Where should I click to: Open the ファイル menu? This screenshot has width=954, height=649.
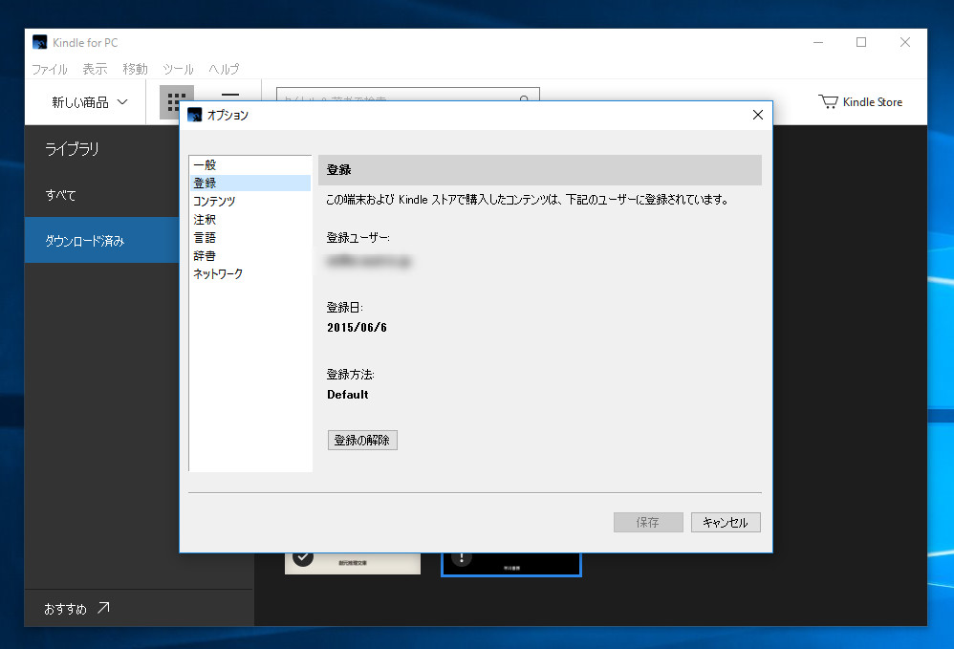click(x=50, y=69)
